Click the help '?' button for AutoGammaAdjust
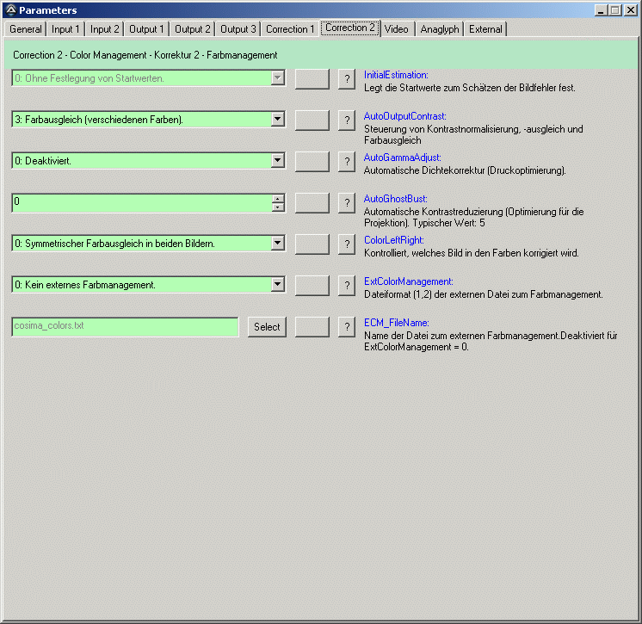This screenshot has height=624, width=642. click(347, 161)
